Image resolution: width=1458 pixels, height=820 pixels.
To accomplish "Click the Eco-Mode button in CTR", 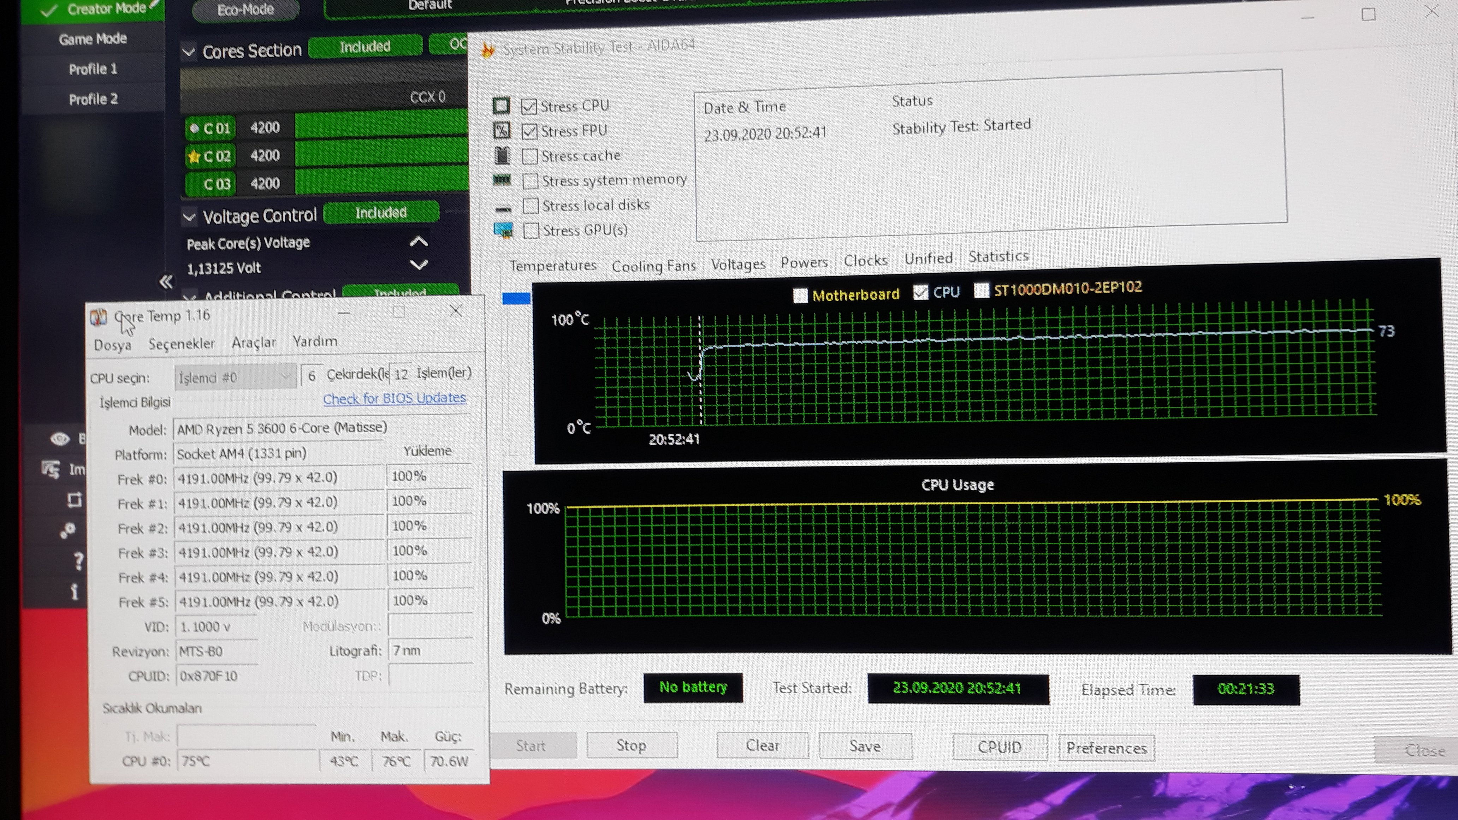I will click(245, 10).
